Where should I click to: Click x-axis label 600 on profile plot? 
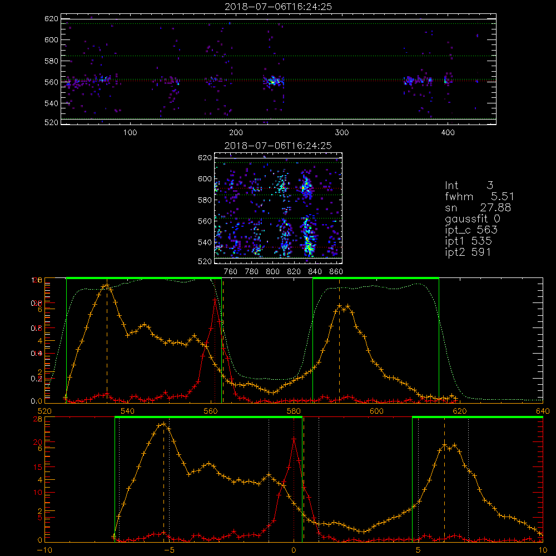click(376, 411)
